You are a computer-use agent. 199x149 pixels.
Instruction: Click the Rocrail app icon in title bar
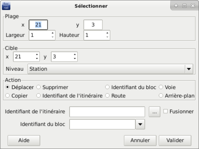(x=6, y=6)
